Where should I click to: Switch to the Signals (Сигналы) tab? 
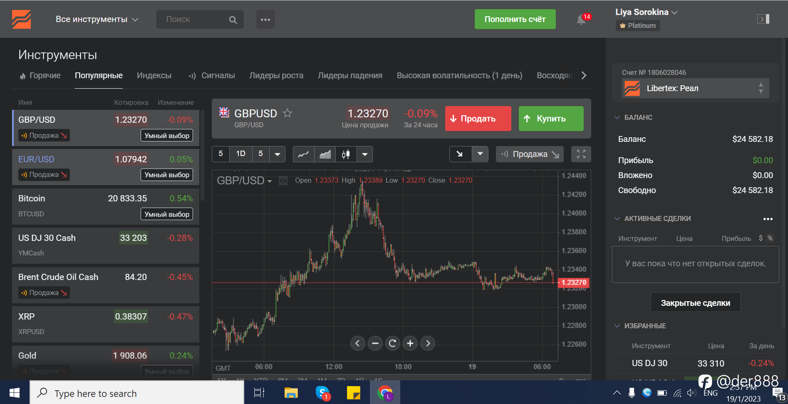[212, 75]
